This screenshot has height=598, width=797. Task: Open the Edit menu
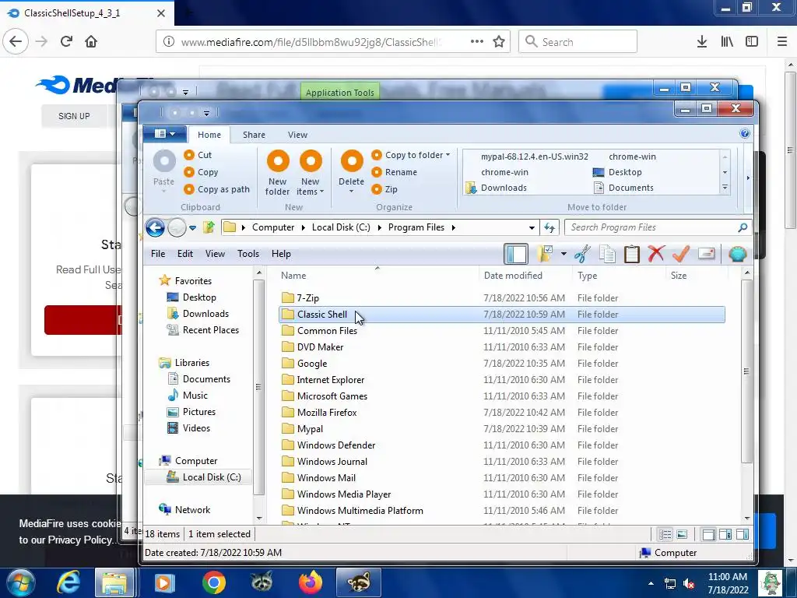pos(185,254)
